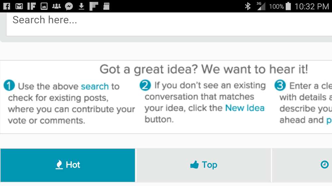Tap the Facebook notification icon
This screenshot has height=186, width=332.
7,6
